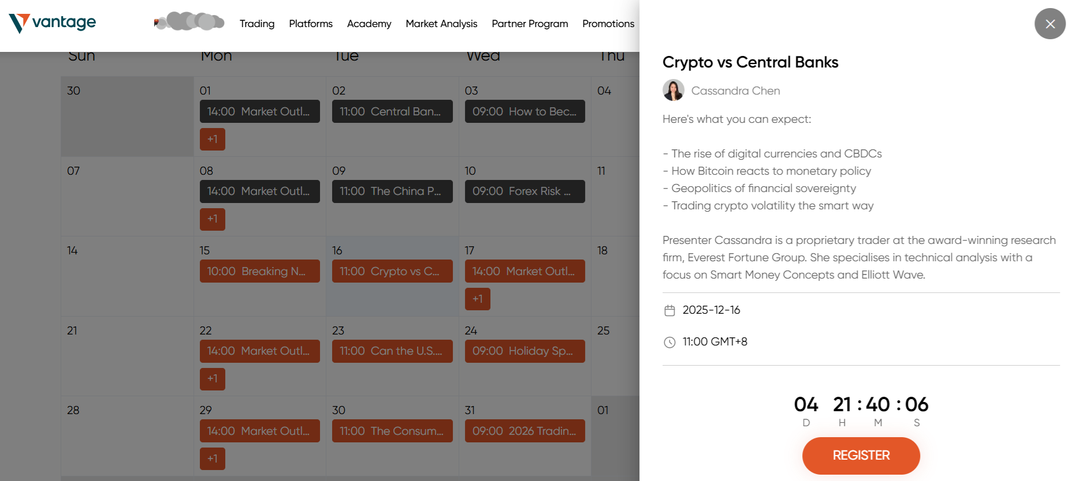The height and width of the screenshot is (481, 1079).
Task: Expand the +1 events on December 29
Action: [213, 459]
